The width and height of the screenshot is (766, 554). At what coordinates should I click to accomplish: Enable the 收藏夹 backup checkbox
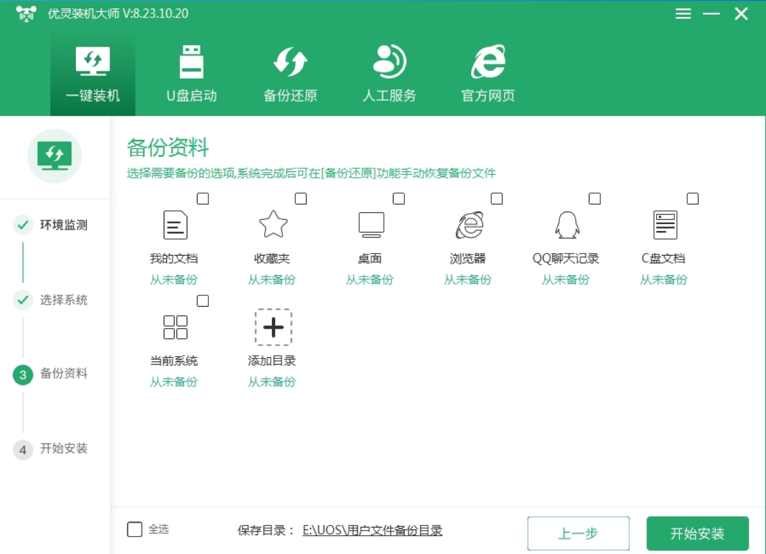point(301,198)
